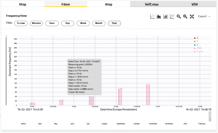Screen dimensions: 218x133
Task: Toggle the Event series in legend
Action: tap(198, 52)
